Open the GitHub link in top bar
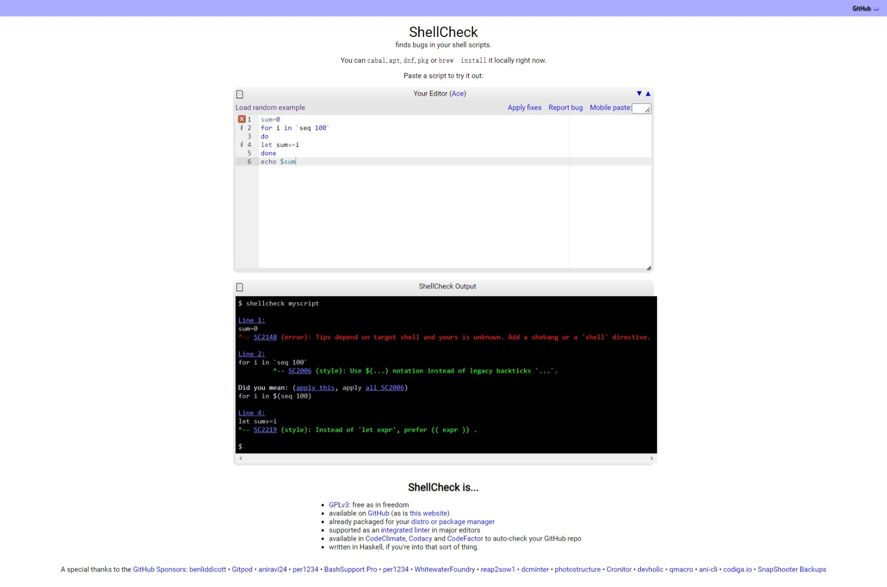The image size is (887, 587). [x=865, y=9]
